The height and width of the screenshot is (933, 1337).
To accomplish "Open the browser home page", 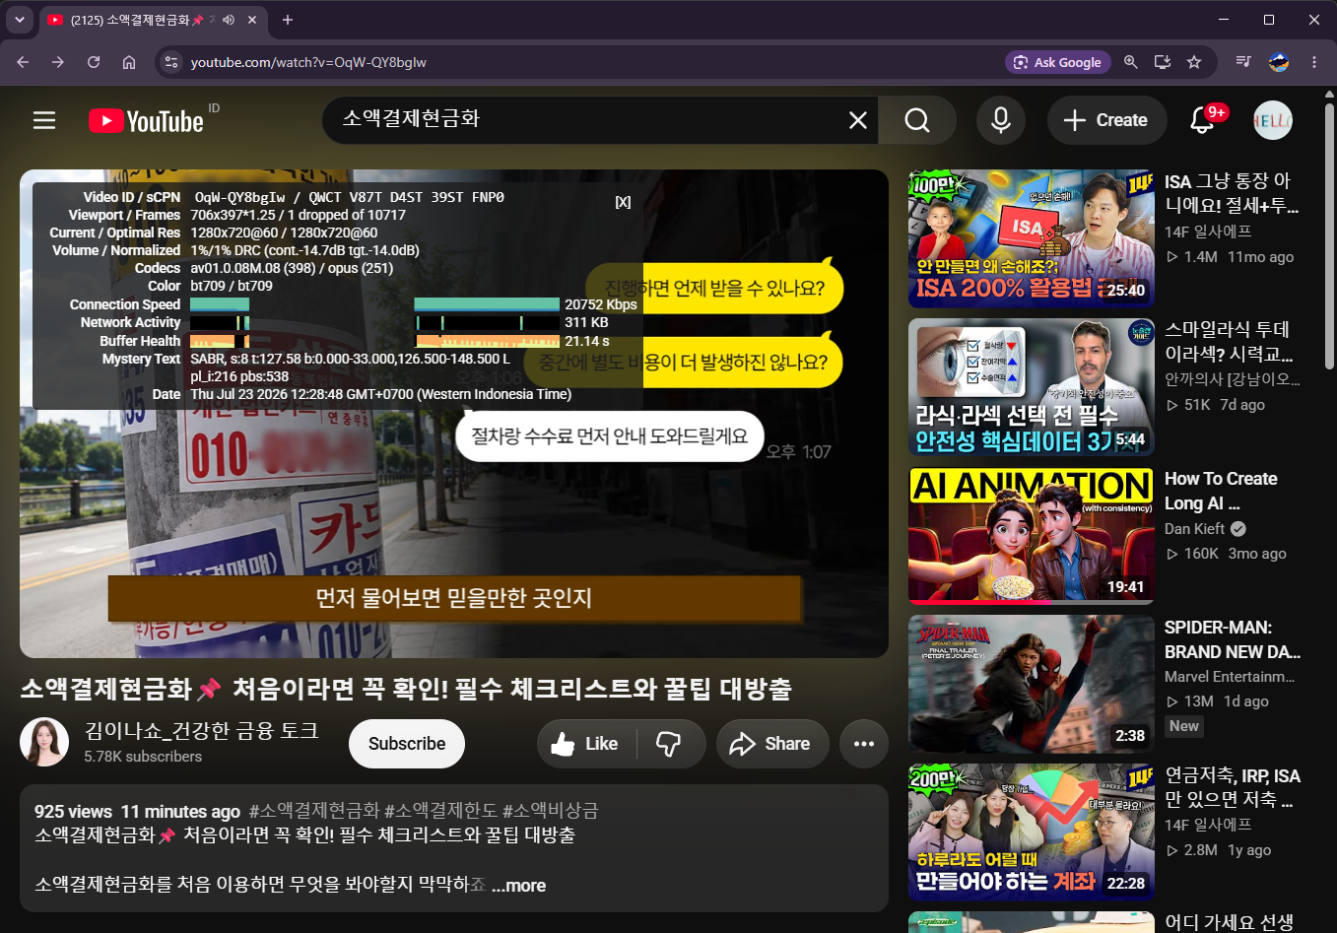I will coord(129,62).
